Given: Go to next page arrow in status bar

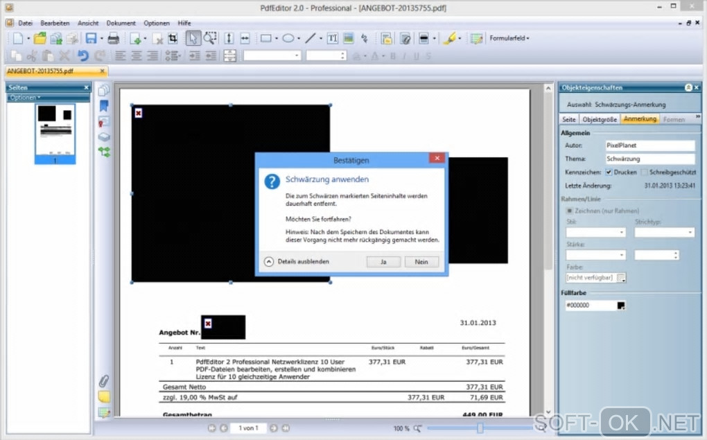Looking at the screenshot, I should 273,428.
